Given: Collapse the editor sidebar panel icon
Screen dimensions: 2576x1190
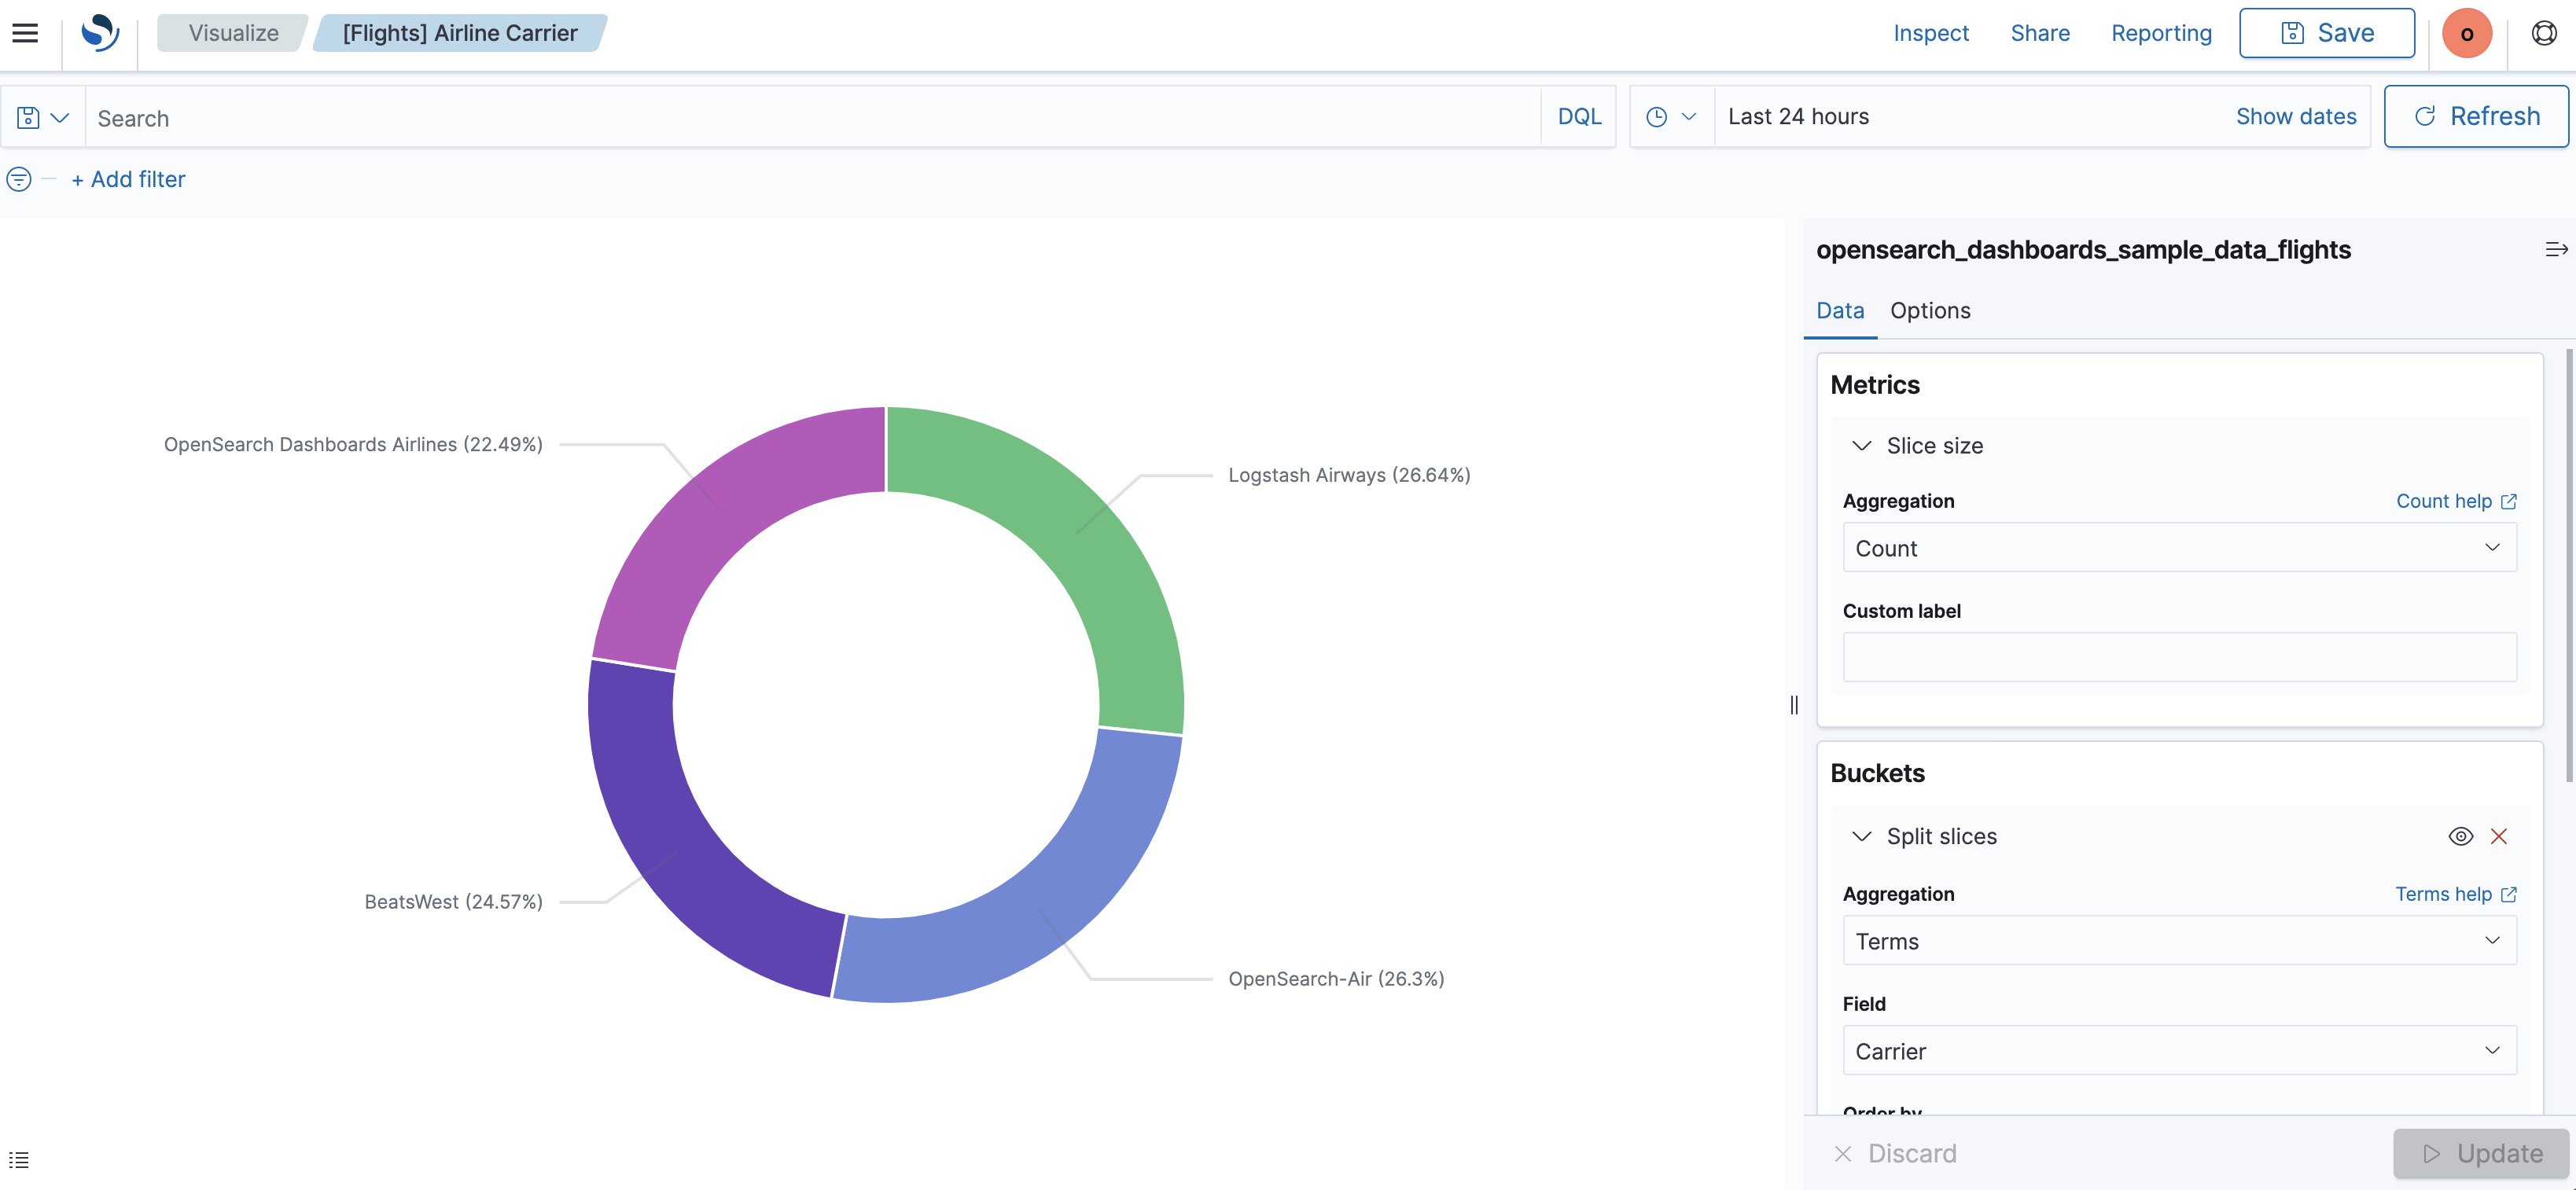Looking at the screenshot, I should click(x=2555, y=250).
